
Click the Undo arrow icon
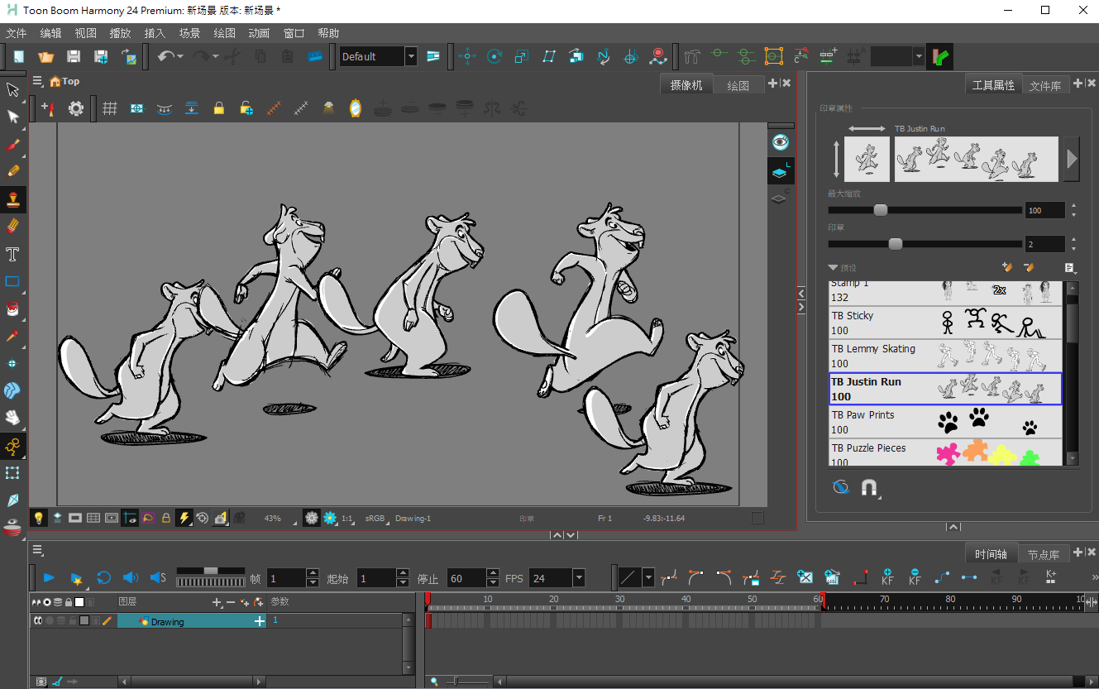(x=165, y=56)
